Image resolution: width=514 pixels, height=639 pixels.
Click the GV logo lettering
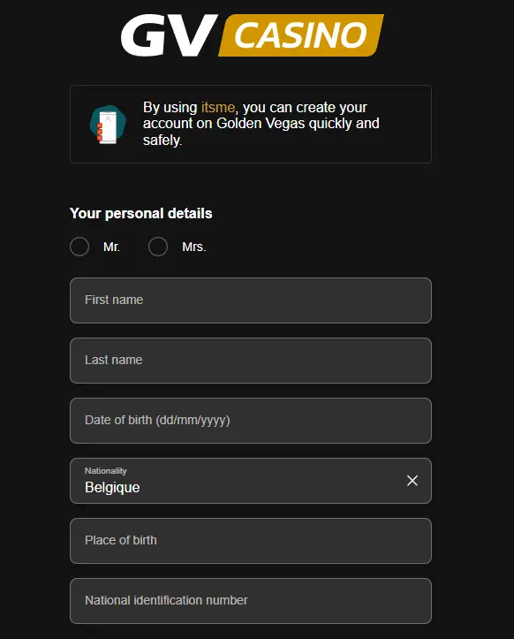(169, 35)
